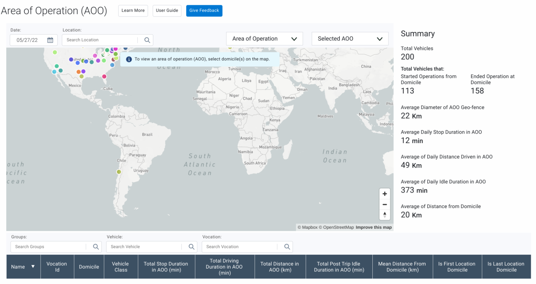Click the info icon in the domicile banner
The image size is (536, 284).
point(129,59)
